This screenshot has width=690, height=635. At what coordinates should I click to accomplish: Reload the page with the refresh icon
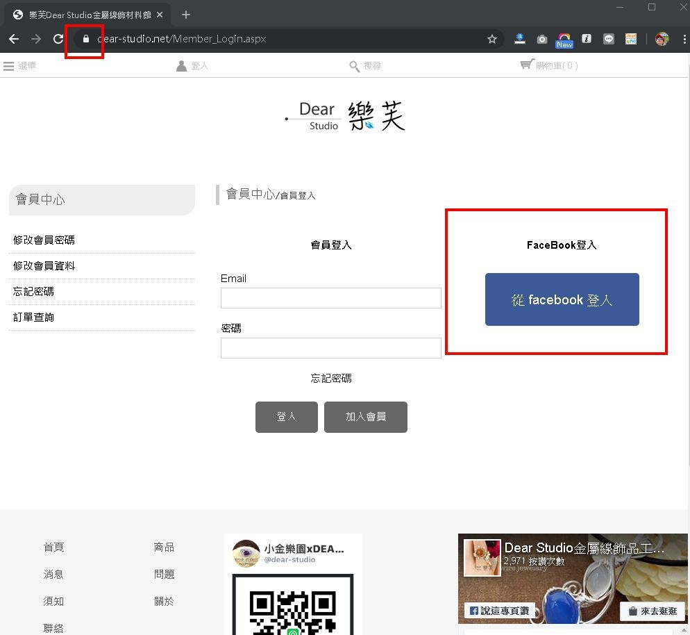[x=58, y=39]
